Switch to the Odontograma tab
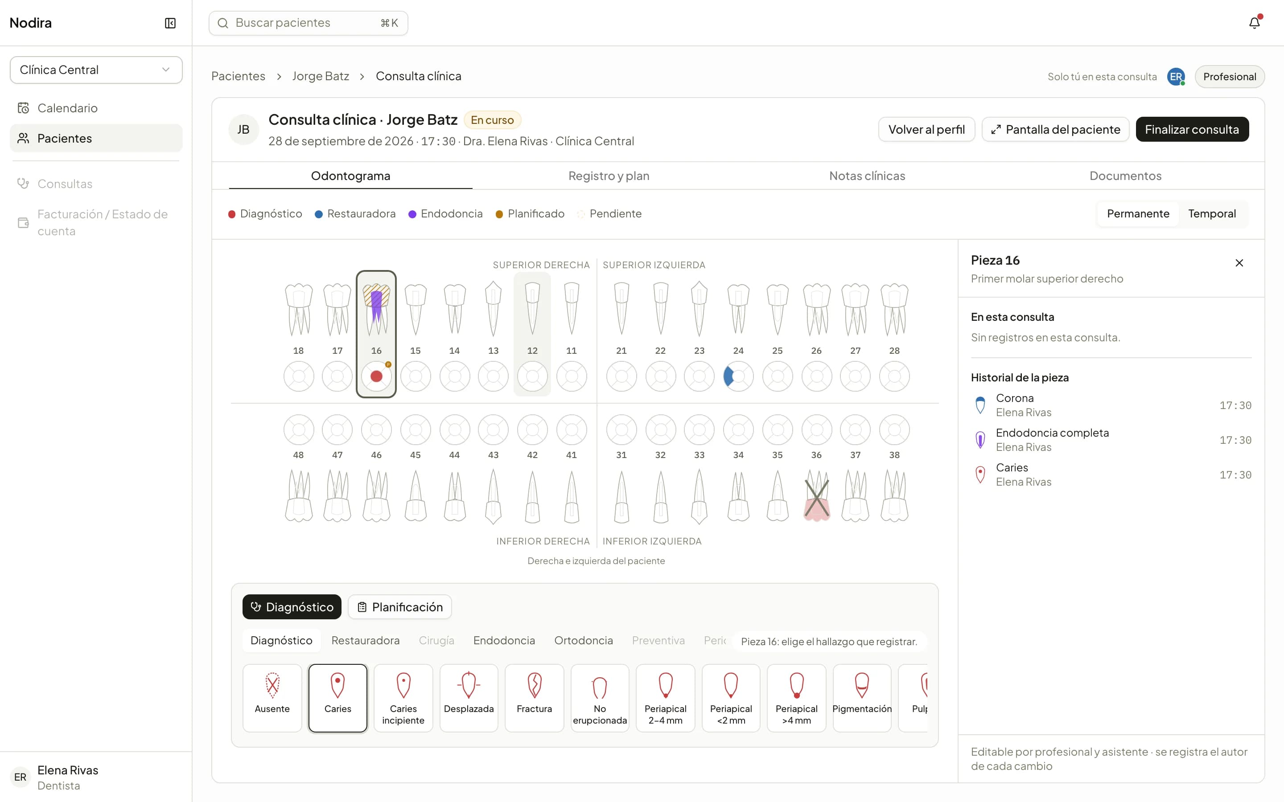Viewport: 1284px width, 802px height. [351, 176]
